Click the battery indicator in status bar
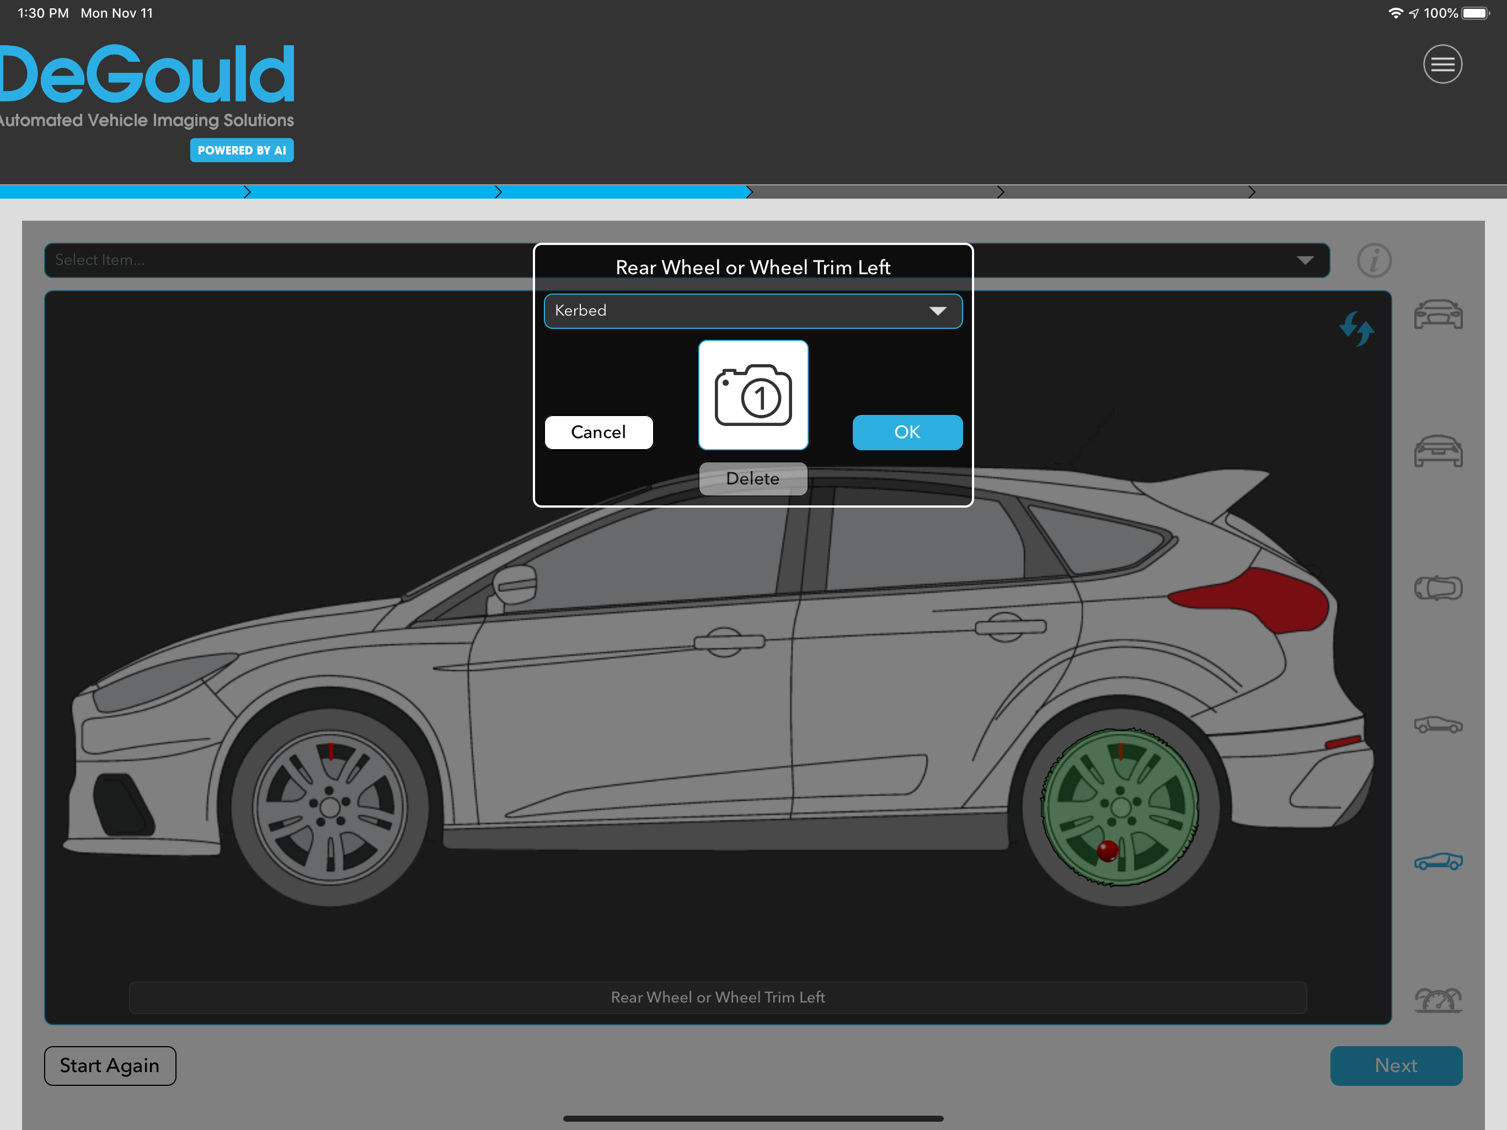The height and width of the screenshot is (1130, 1507). 1476,13
